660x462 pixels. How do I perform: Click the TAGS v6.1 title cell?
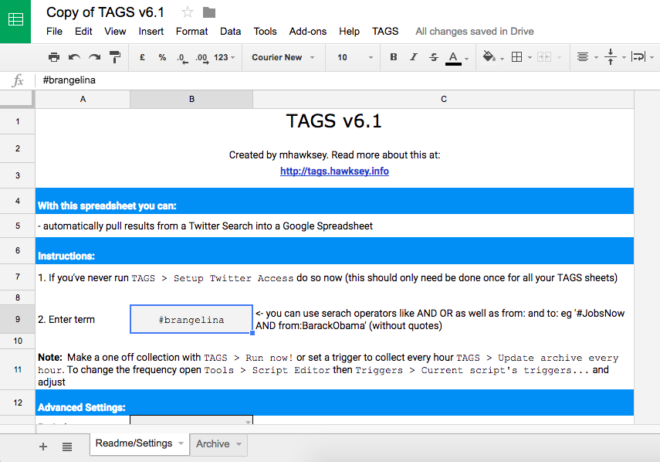click(x=334, y=121)
